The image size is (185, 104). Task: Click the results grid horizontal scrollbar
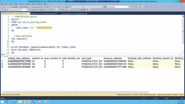coord(76,92)
